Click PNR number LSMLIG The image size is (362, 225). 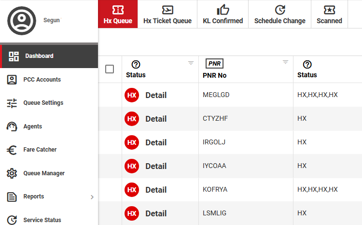pyautogui.click(x=214, y=213)
